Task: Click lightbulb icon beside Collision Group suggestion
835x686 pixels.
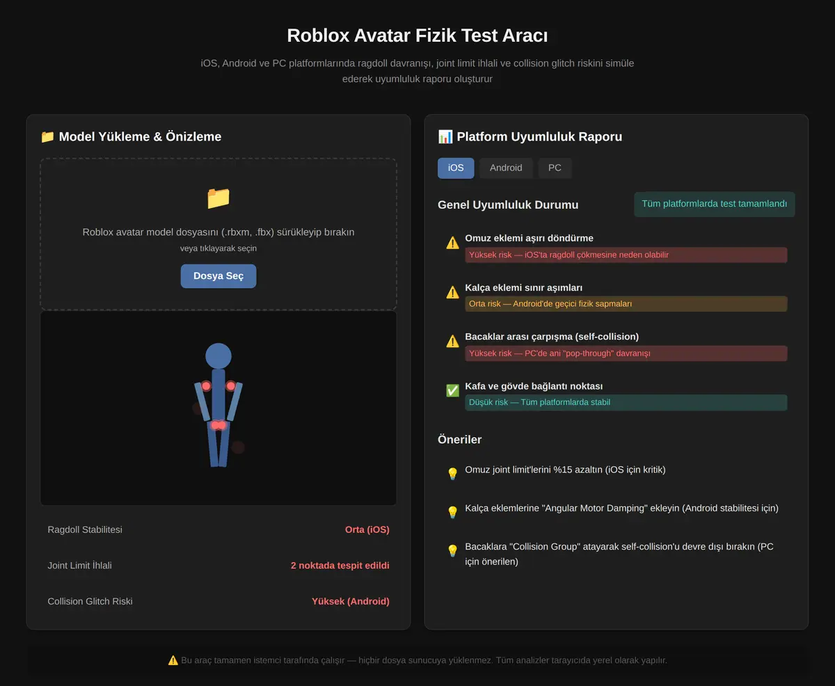Action: click(x=452, y=550)
